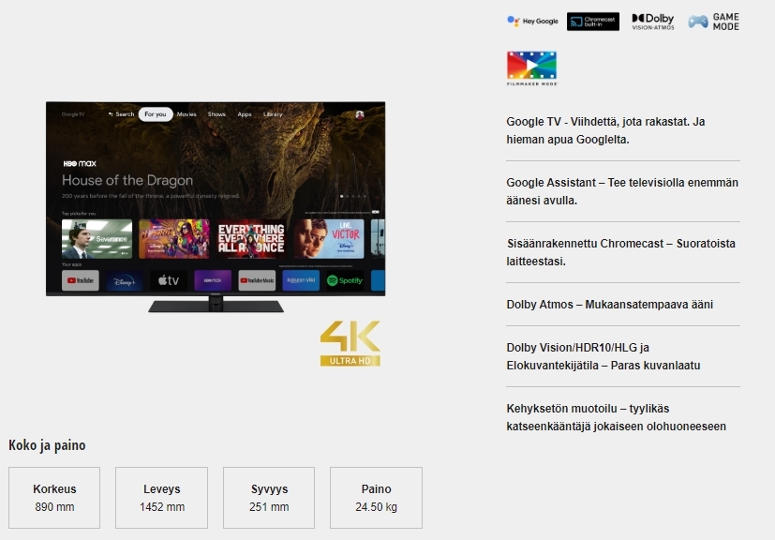Viewport: 775px width, 540px height.
Task: Click the Disney+ app tile in Your apps
Action: pos(125,280)
